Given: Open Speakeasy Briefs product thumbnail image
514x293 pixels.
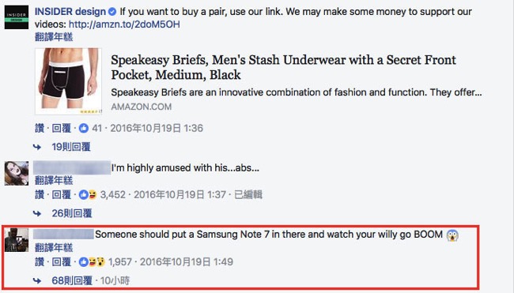Looking at the screenshot, I should pos(68,81).
